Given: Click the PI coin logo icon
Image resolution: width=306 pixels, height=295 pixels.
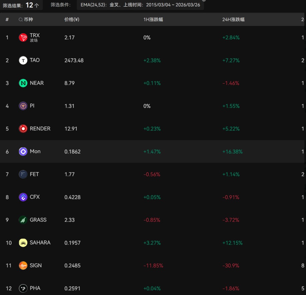Looking at the screenshot, I should 23,106.
